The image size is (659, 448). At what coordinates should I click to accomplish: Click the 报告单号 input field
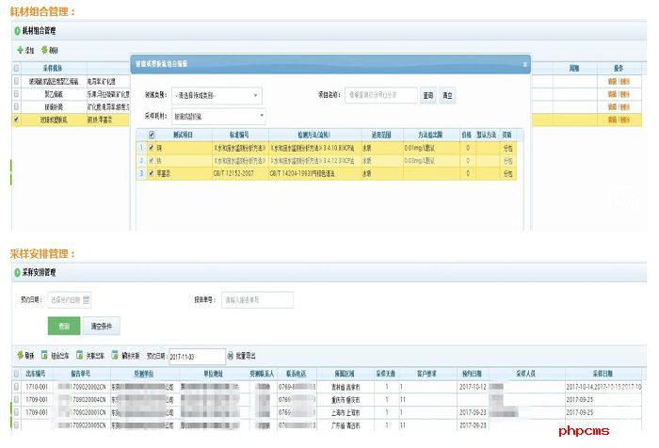pos(257,300)
